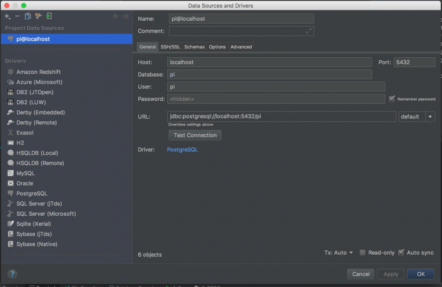The width and height of the screenshot is (442, 287).
Task: Click in the User input field
Action: click(x=276, y=87)
